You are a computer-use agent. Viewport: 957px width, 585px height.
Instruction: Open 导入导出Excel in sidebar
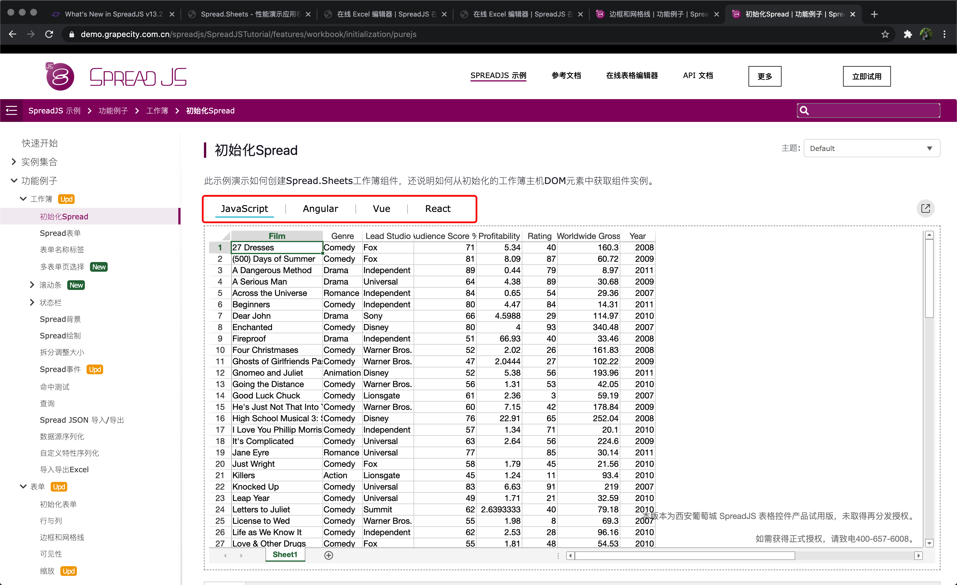[64, 469]
